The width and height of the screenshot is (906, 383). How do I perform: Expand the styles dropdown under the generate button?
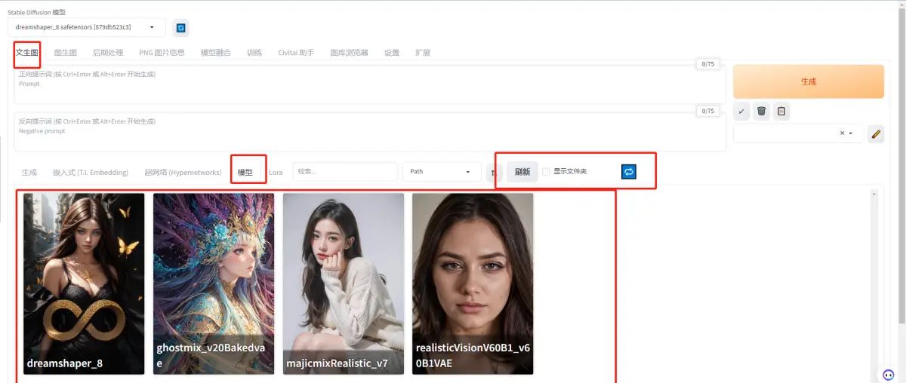coord(852,133)
